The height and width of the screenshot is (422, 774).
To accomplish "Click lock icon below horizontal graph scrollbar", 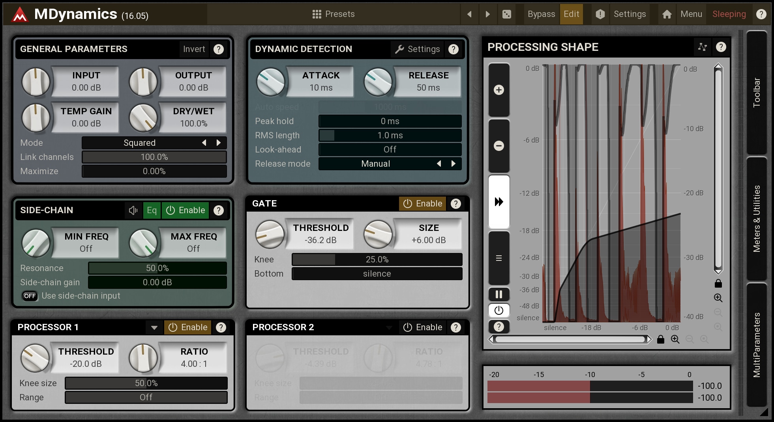I will 660,339.
